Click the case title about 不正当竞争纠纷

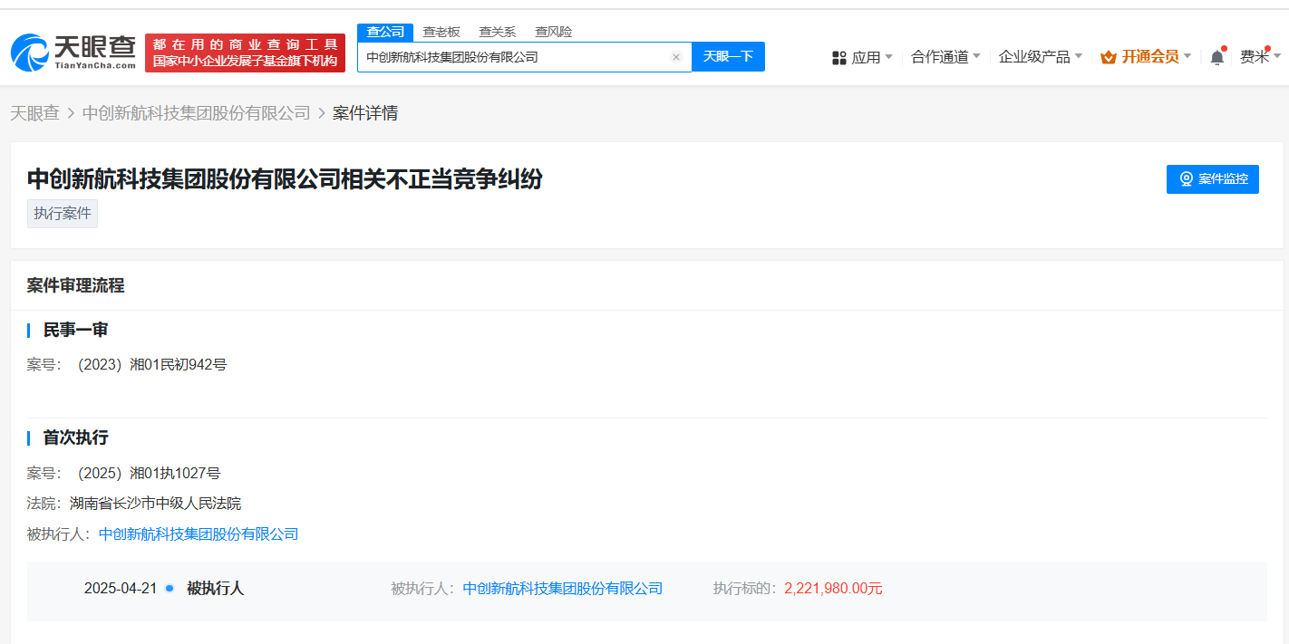[285, 178]
